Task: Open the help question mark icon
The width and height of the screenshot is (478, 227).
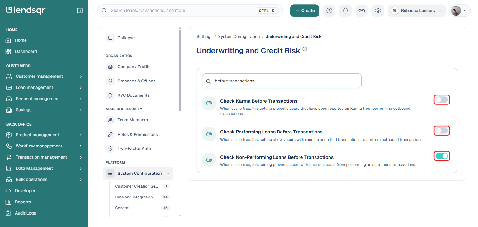Action: 329,11
